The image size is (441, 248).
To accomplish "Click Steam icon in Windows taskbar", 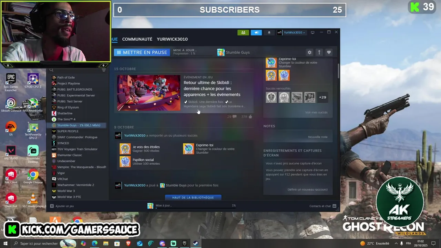I will pyautogui.click(x=195, y=243).
